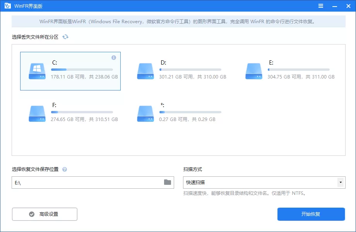Screen dimensions: 356x232
Task: Click the D: drive usage bar
Action: point(190,70)
